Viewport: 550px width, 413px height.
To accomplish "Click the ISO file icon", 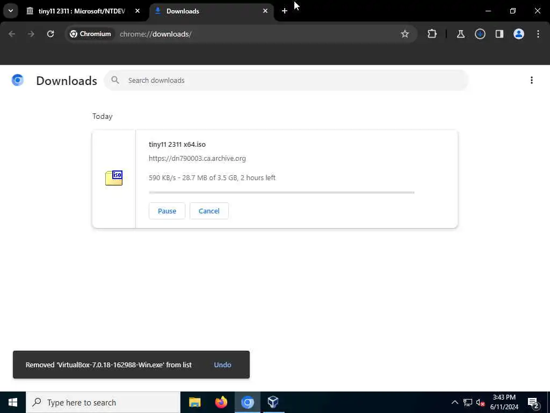I will (x=114, y=178).
